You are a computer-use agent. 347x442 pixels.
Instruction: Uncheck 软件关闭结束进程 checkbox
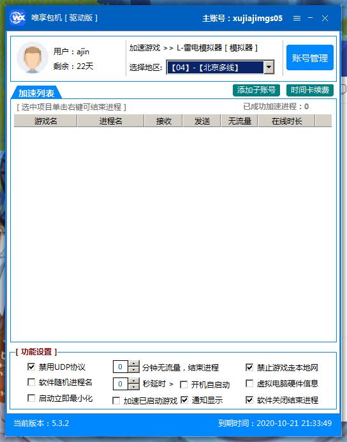coord(249,400)
